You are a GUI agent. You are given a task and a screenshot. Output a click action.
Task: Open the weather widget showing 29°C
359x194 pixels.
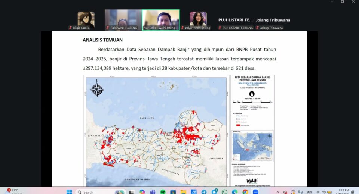click(x=13, y=191)
